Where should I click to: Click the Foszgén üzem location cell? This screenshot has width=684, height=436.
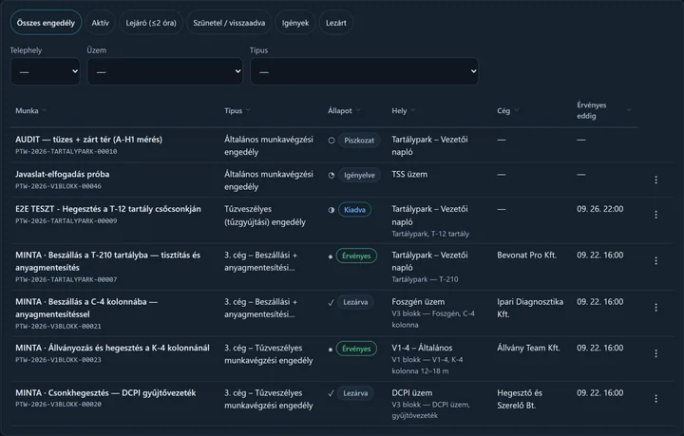[x=418, y=302]
